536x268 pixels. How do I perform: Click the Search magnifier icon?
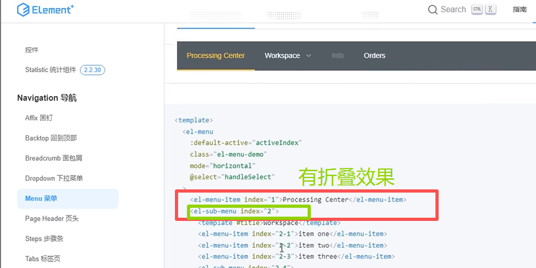point(432,10)
